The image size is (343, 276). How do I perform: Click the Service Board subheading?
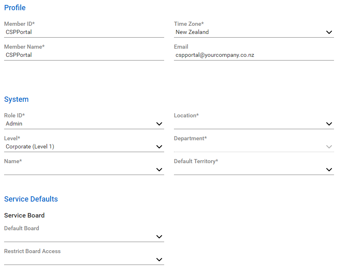coord(24,215)
